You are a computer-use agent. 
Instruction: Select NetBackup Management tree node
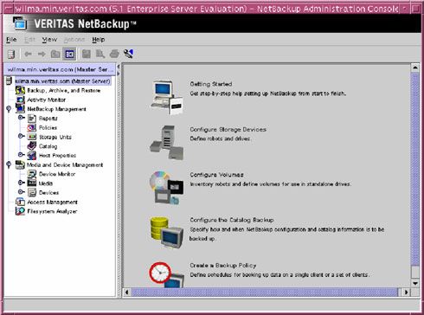[56, 109]
